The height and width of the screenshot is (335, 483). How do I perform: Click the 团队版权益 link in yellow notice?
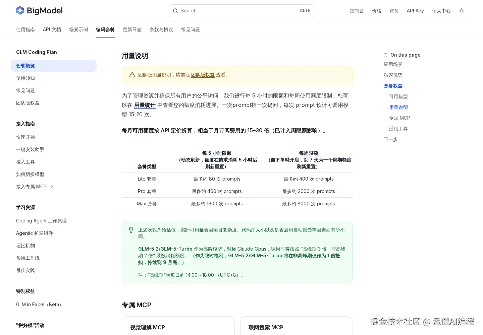pyautogui.click(x=203, y=75)
